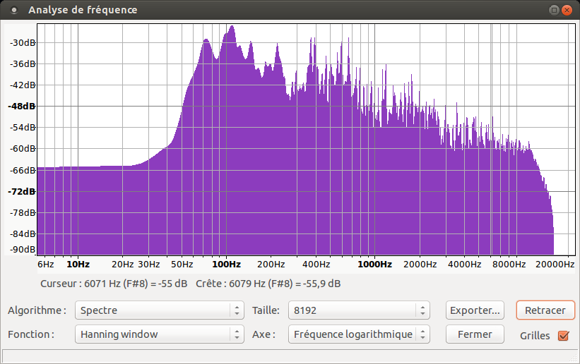Uncheck the Grilles checkbox
The width and height of the screenshot is (580, 364).
563,336
